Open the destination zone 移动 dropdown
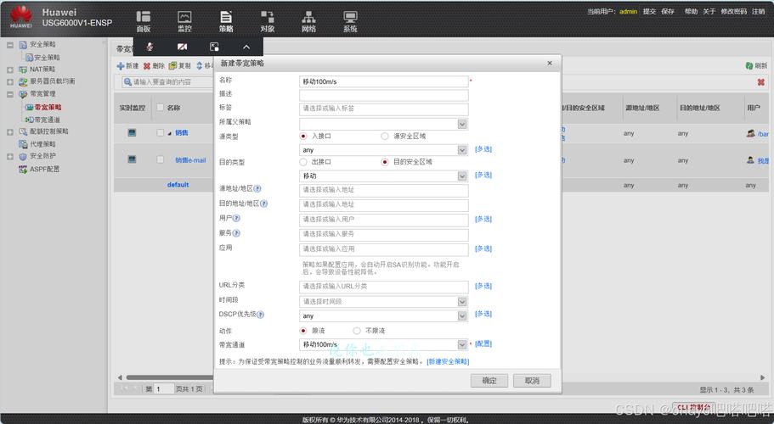The image size is (774, 424). pos(462,176)
